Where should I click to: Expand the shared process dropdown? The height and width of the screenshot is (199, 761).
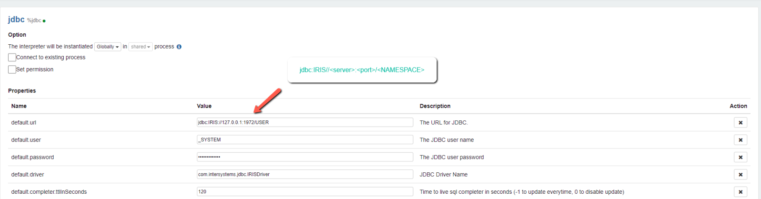(x=140, y=47)
